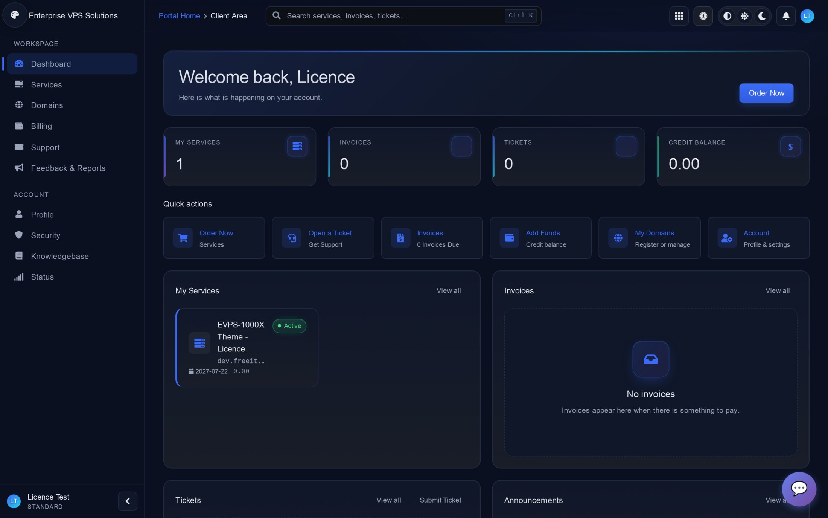
Task: Click the inbox icon above No invoices
Action: 650,359
